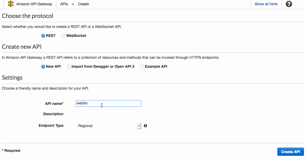
Task: Click the Endpoint Type field label
Action: click(x=51, y=125)
